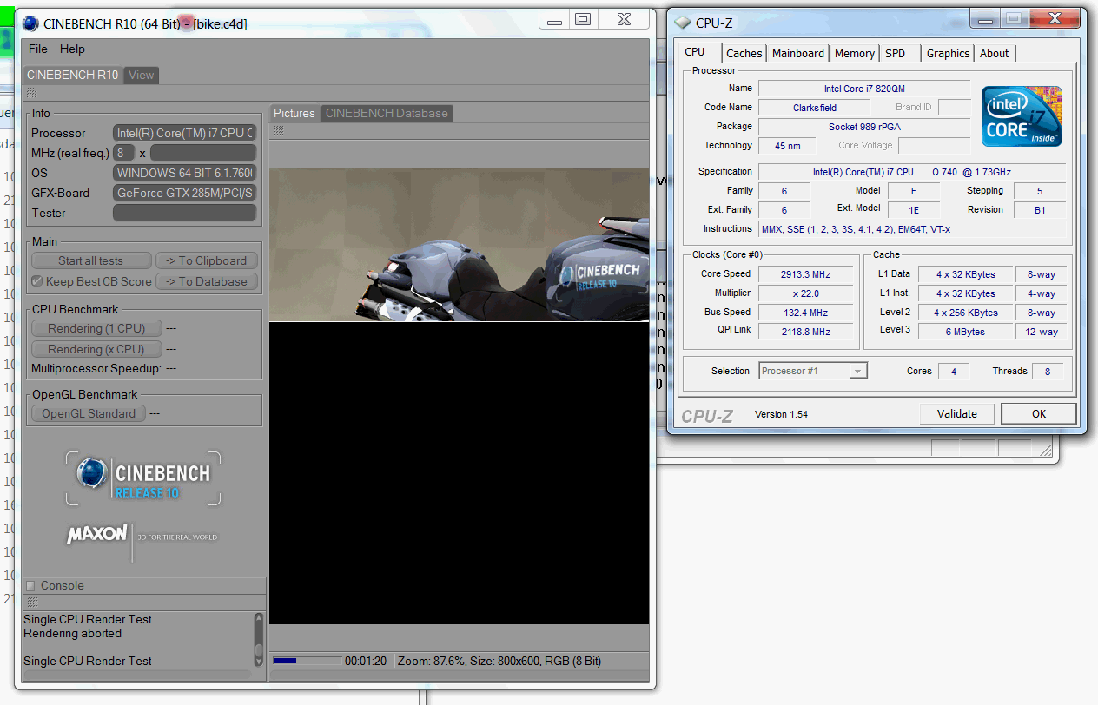Click the Cores value 4
This screenshot has height=705, width=1098.
point(954,372)
